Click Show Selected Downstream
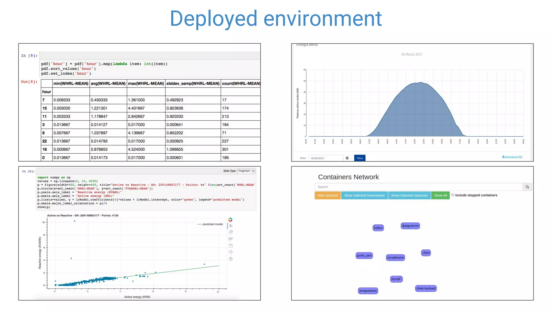 364,195
